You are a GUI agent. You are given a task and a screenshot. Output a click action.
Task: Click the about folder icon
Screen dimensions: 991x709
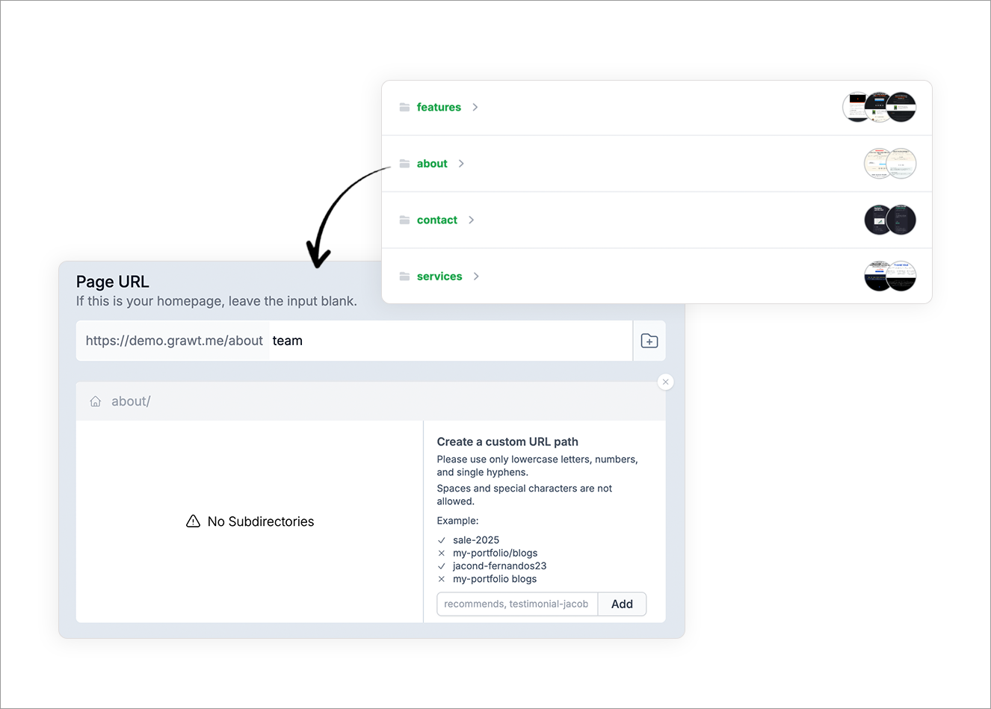coord(404,164)
